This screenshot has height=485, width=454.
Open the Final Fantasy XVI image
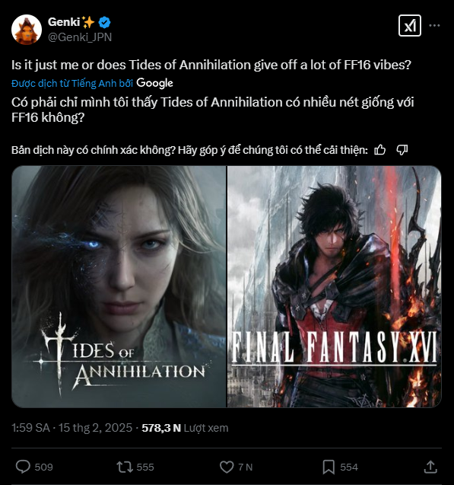(334, 287)
